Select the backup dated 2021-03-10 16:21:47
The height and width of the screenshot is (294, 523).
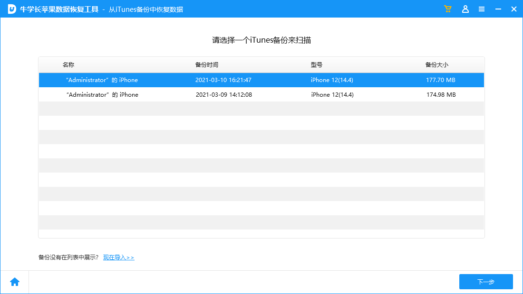tap(261, 80)
